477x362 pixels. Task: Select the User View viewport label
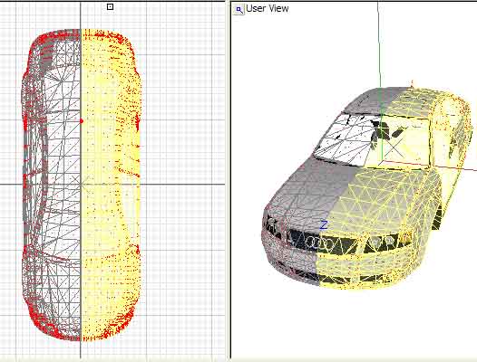pos(268,8)
